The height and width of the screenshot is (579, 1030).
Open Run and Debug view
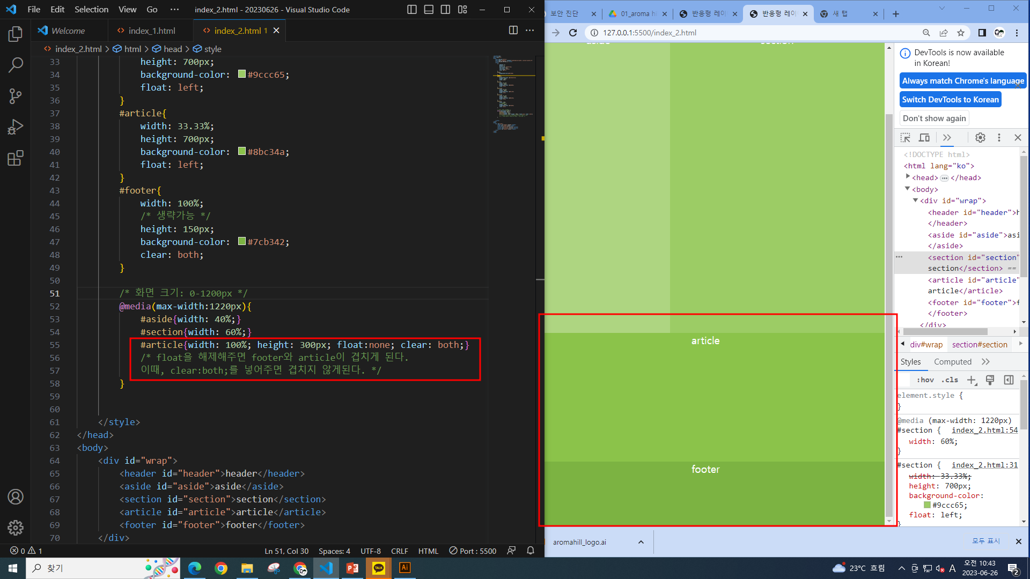pyautogui.click(x=16, y=127)
